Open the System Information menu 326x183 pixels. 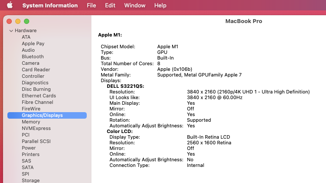(x=50, y=5)
